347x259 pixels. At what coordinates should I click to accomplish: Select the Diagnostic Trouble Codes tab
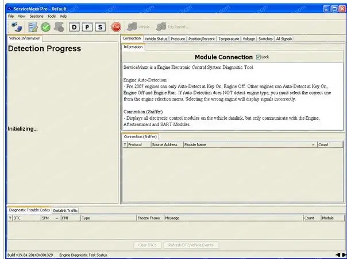[29, 210]
